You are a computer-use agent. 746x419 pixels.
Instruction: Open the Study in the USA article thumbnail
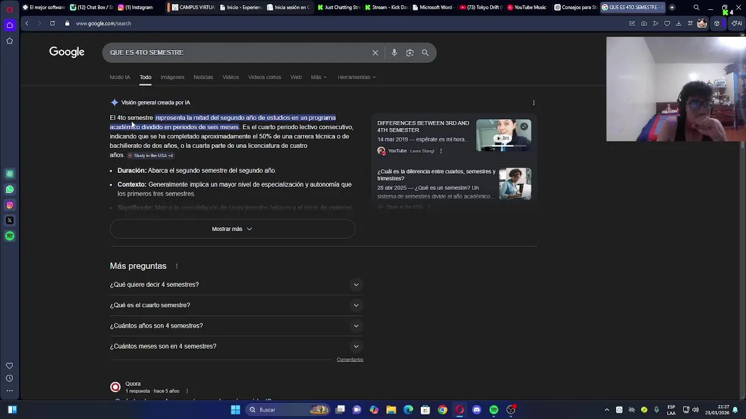[515, 184]
